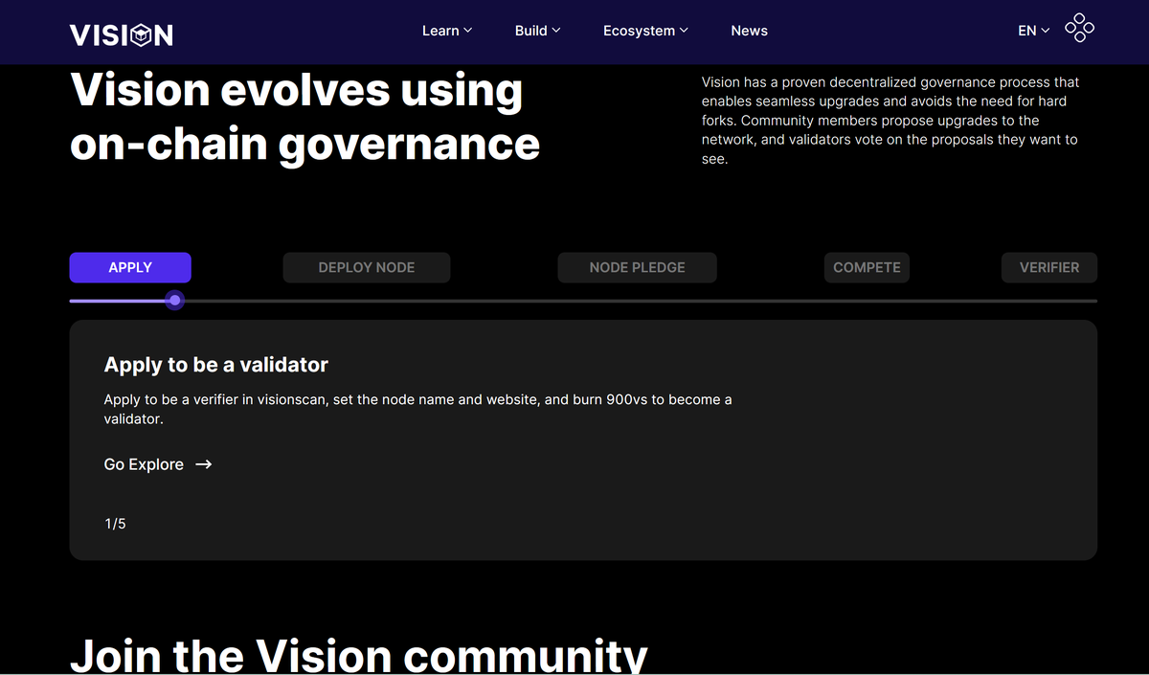This screenshot has width=1149, height=675.
Task: Expand the Build dropdown menu
Action: point(537,31)
